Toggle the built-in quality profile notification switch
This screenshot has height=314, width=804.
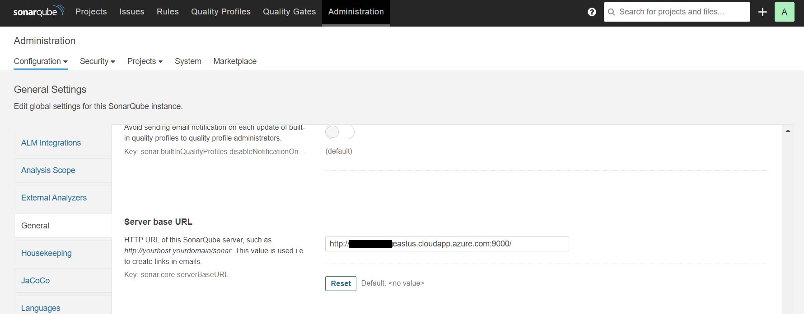click(x=340, y=132)
